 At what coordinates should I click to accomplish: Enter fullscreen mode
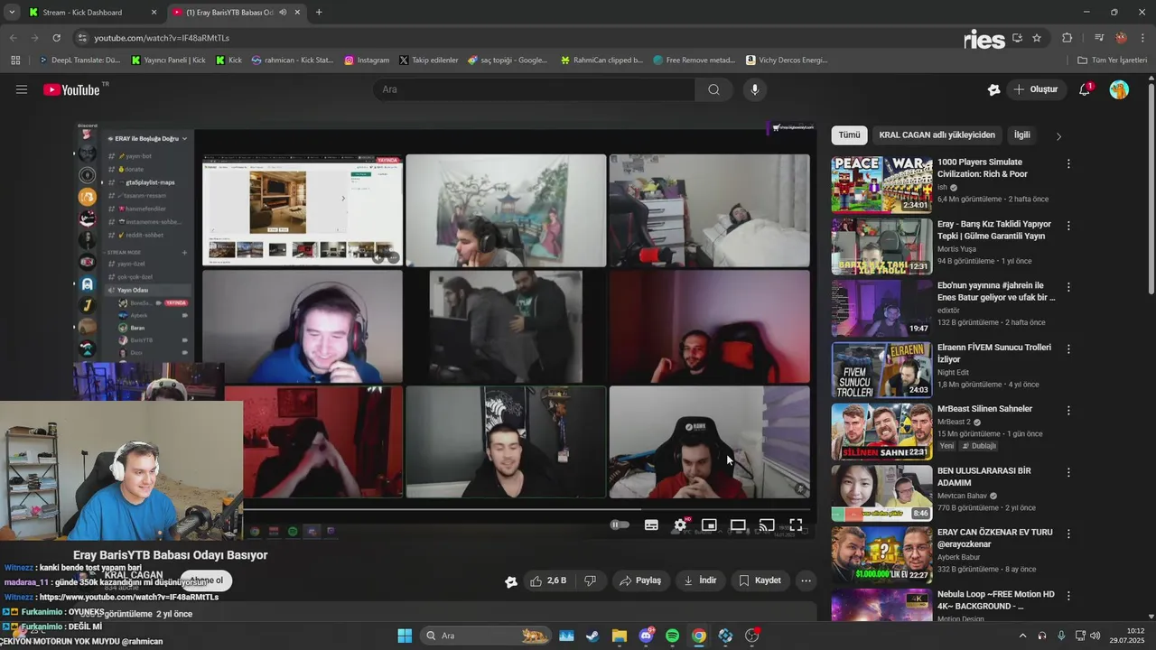pos(796,525)
